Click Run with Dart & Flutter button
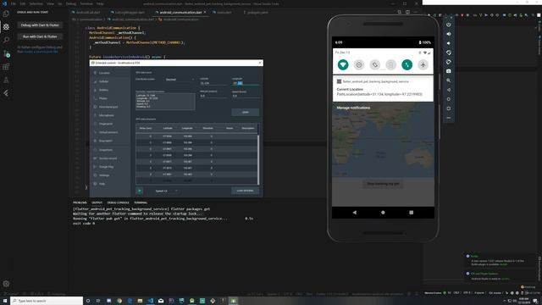Viewport: 542px width, 305px height. [x=40, y=36]
